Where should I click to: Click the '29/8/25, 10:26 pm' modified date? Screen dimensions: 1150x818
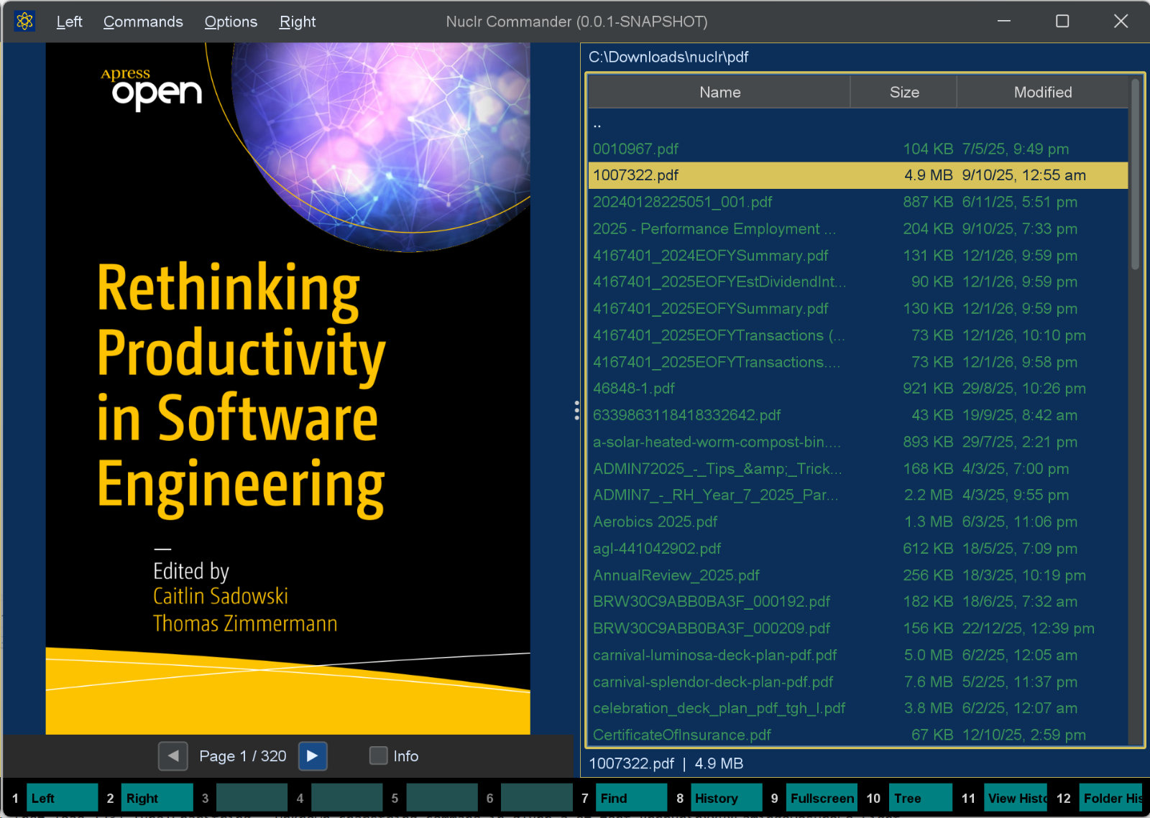[x=1024, y=388]
